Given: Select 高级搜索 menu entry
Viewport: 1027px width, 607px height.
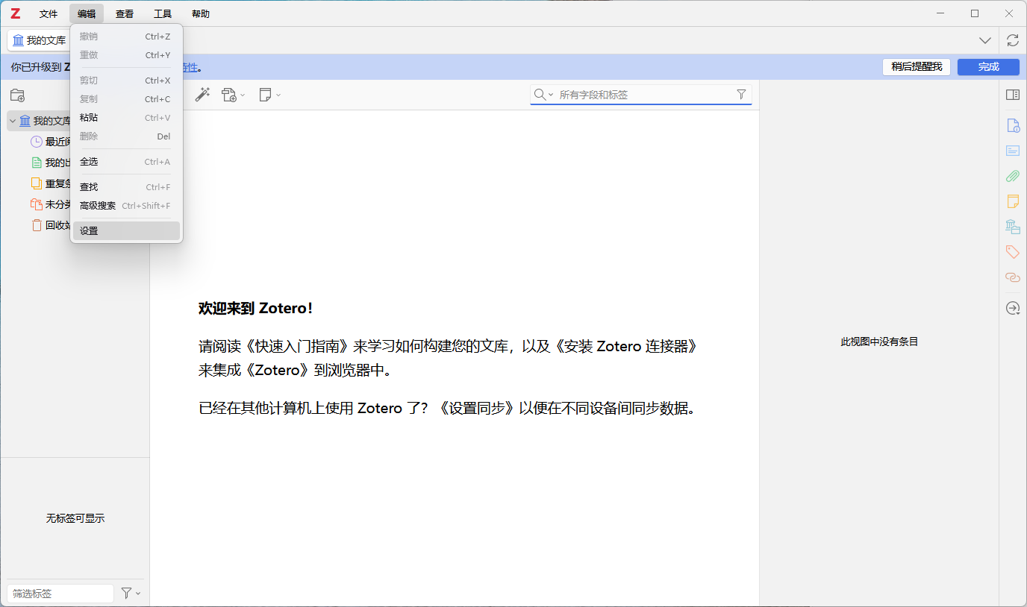Looking at the screenshot, I should [x=126, y=206].
